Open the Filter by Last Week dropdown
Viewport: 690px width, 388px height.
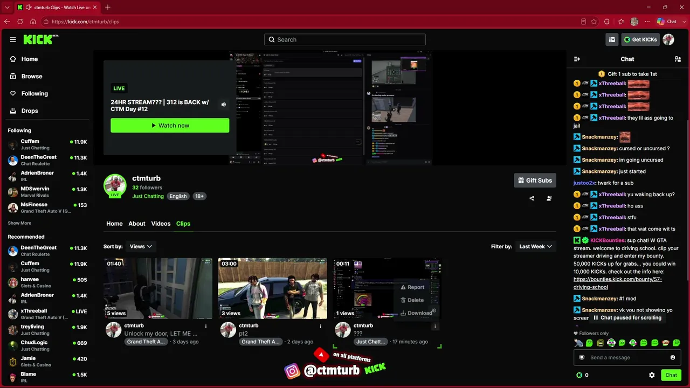[535, 246]
